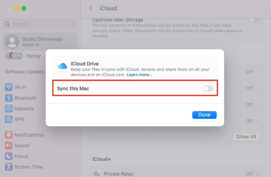Expand the Private Relay chevron

[258, 174]
